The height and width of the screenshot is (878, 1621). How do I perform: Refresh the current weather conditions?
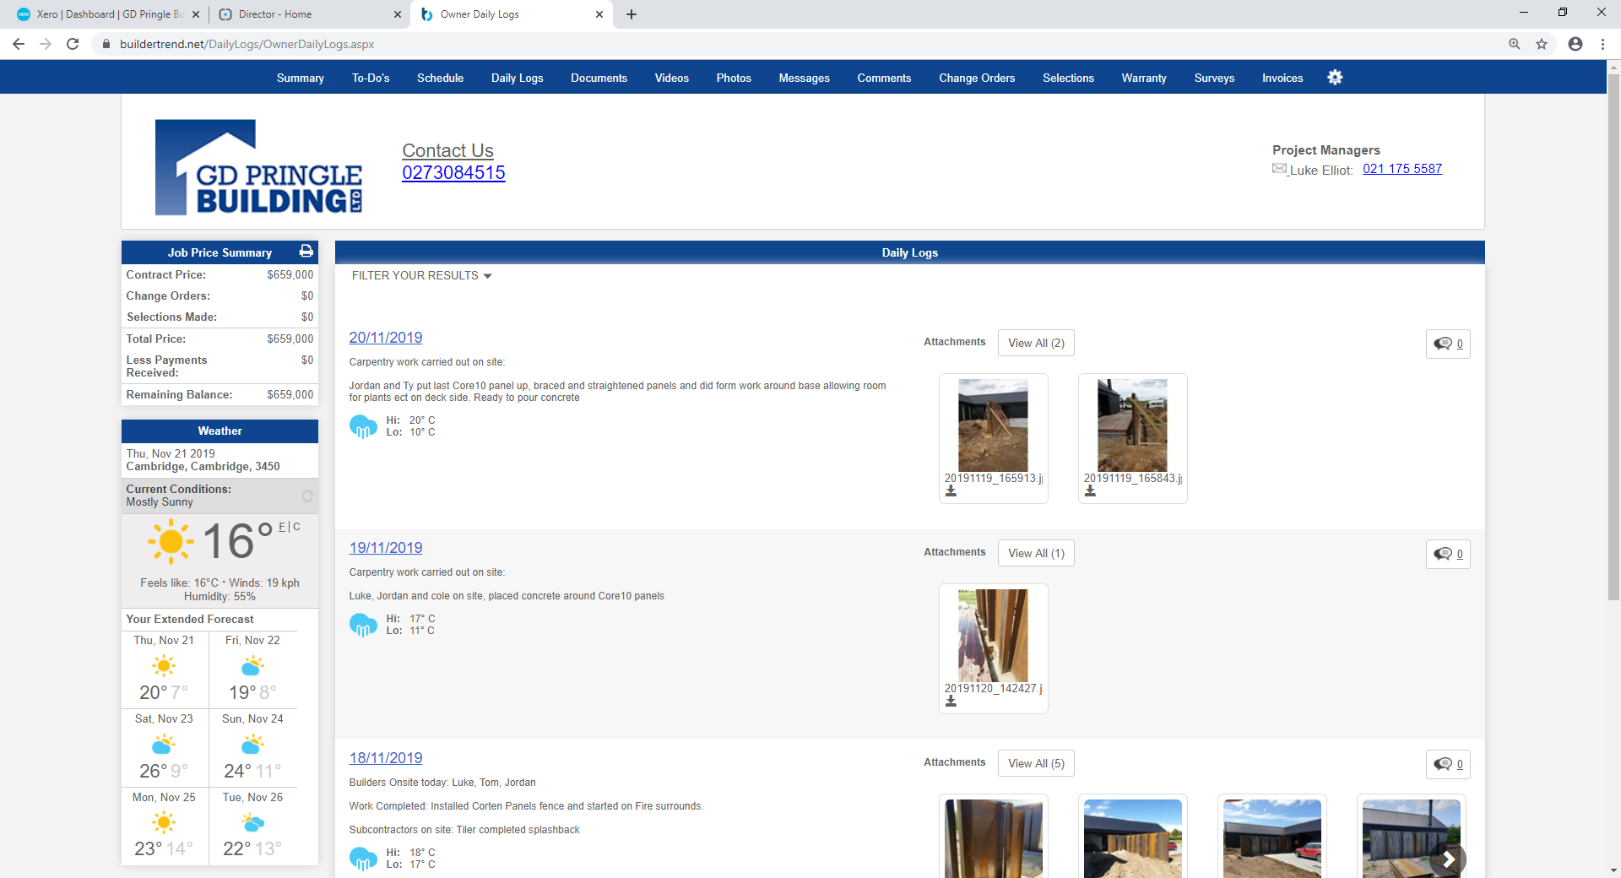(x=307, y=496)
